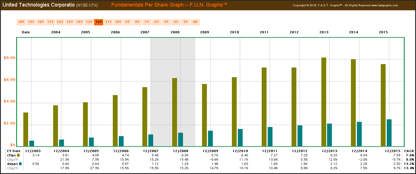Select the 18Y time range button
The width and height of the screenshot is (416, 174).
click(41, 22)
